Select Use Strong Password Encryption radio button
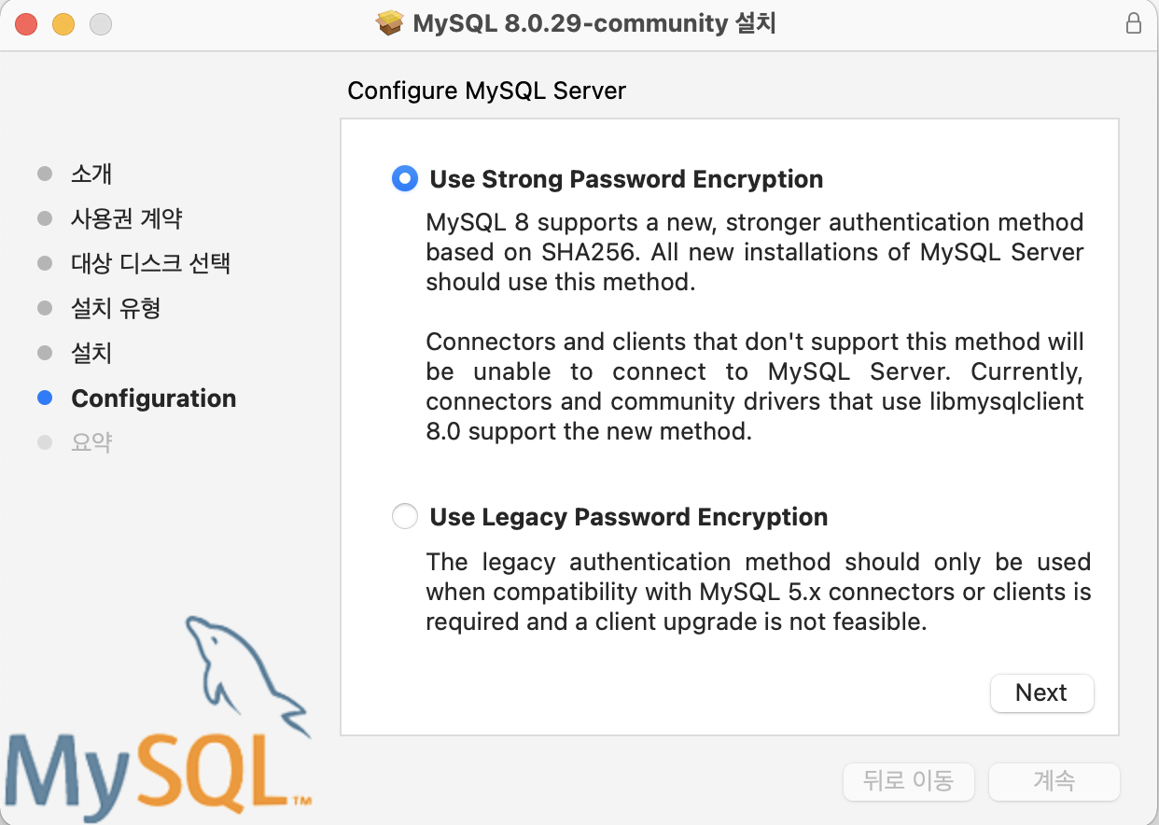The height and width of the screenshot is (825, 1159). (405, 179)
